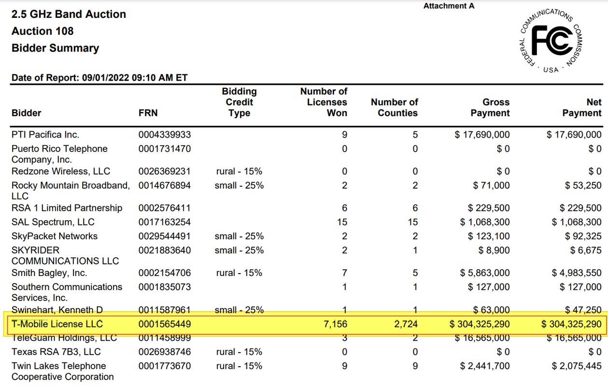Select "small - 25%" in Rocky Mountain Broadband row
This screenshot has width=608, height=386.
[239, 185]
